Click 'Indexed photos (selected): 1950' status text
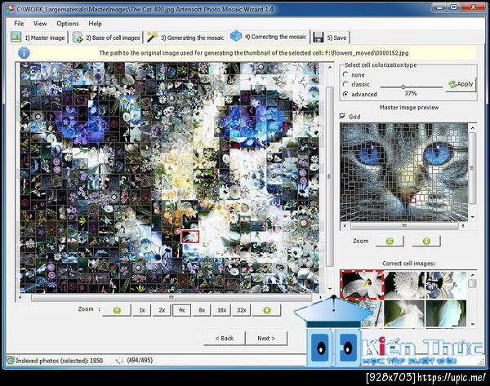Viewport: 490px width, 386px height. click(x=60, y=361)
